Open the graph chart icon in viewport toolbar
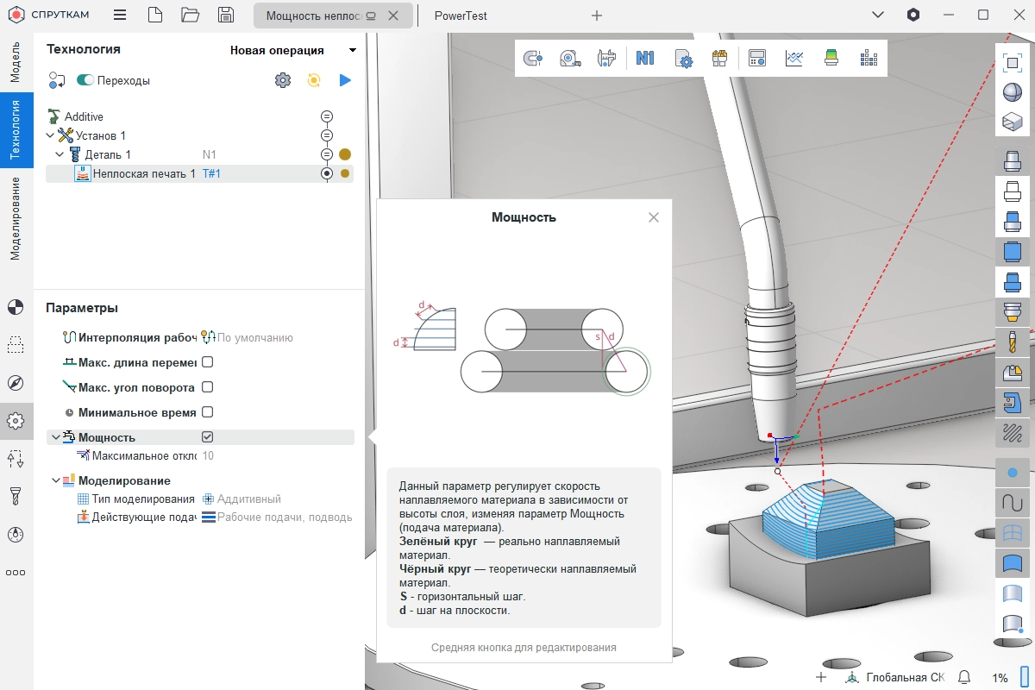Image resolution: width=1035 pixels, height=690 pixels. pyautogui.click(x=794, y=59)
